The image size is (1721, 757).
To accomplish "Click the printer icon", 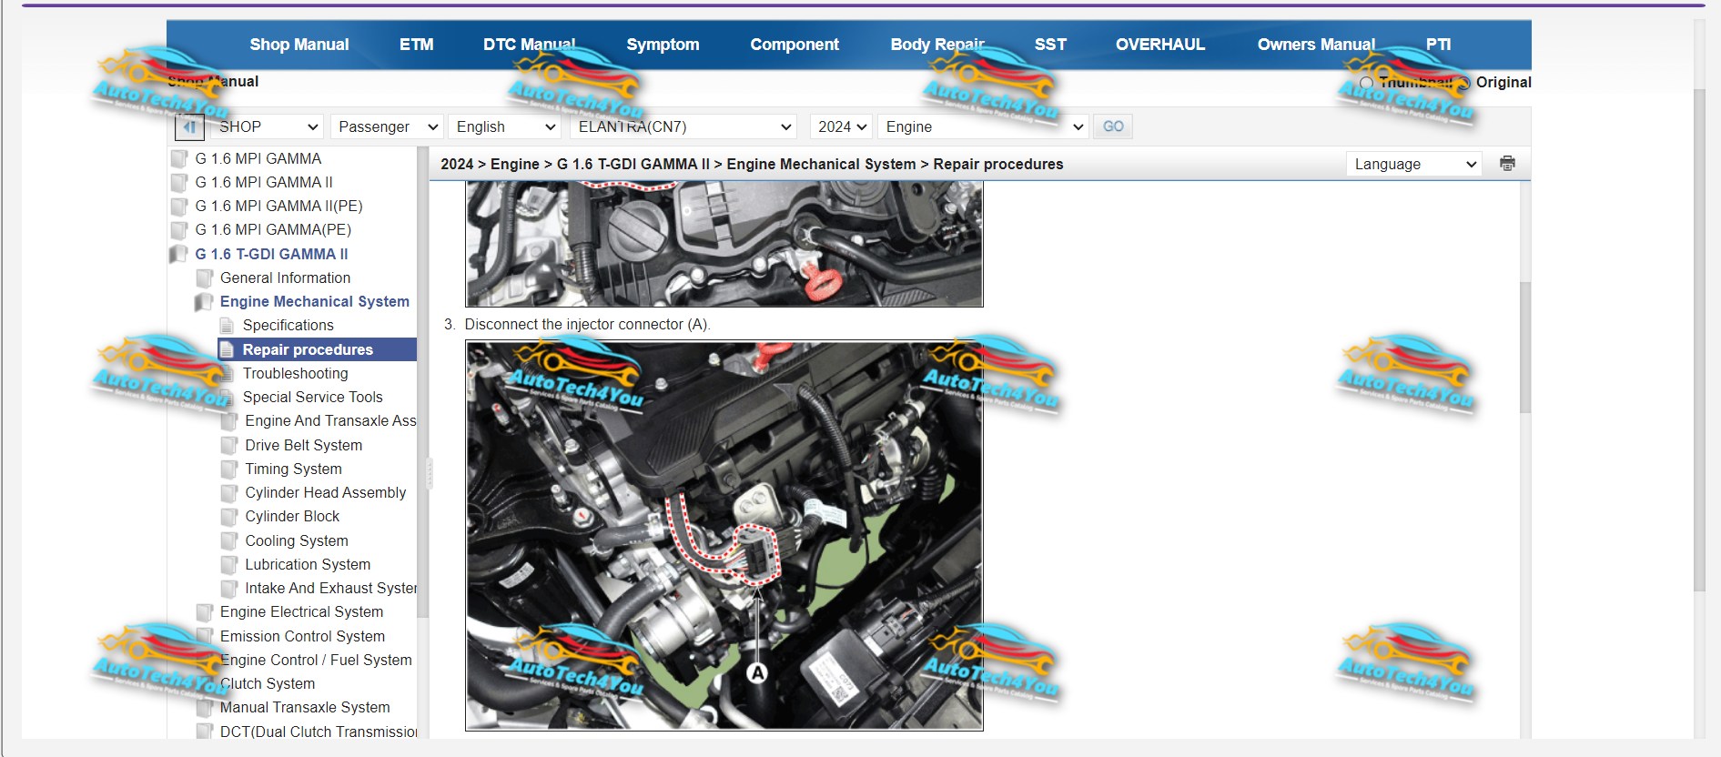I will tap(1507, 164).
